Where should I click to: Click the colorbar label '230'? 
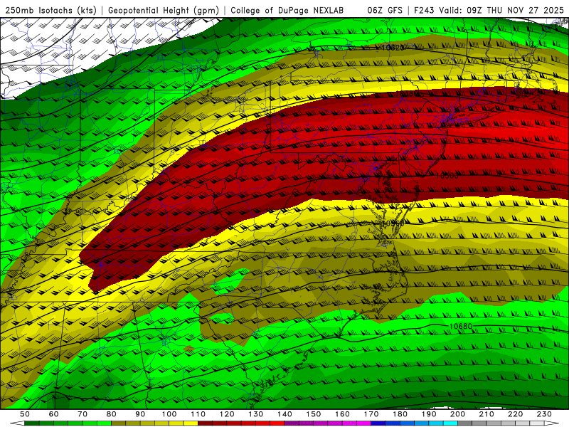[x=544, y=414]
